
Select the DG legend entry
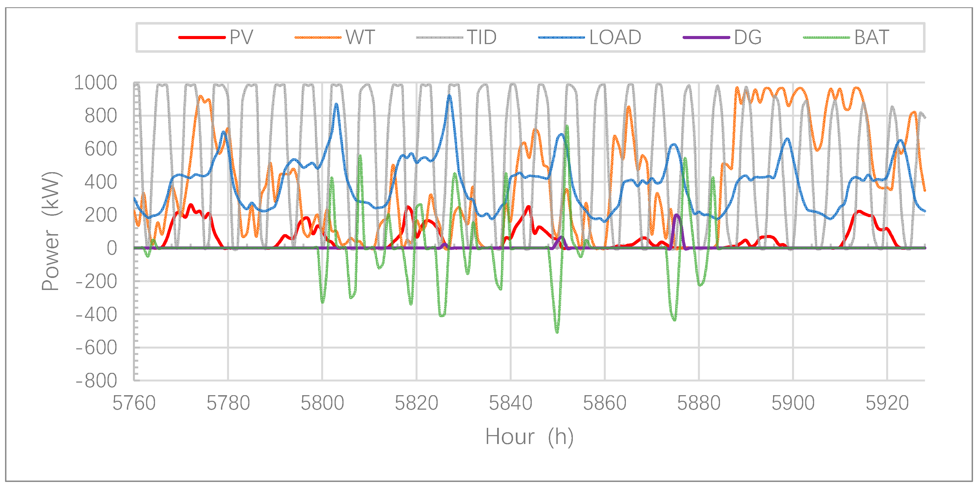click(748, 37)
